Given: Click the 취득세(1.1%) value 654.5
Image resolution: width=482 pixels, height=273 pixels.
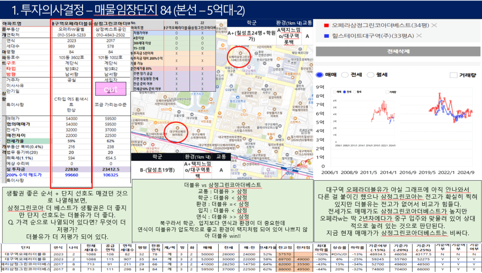Looking at the screenshot, I should (110, 158).
